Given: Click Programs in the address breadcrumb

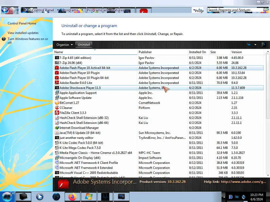Looking at the screenshot, I should coord(70,10).
